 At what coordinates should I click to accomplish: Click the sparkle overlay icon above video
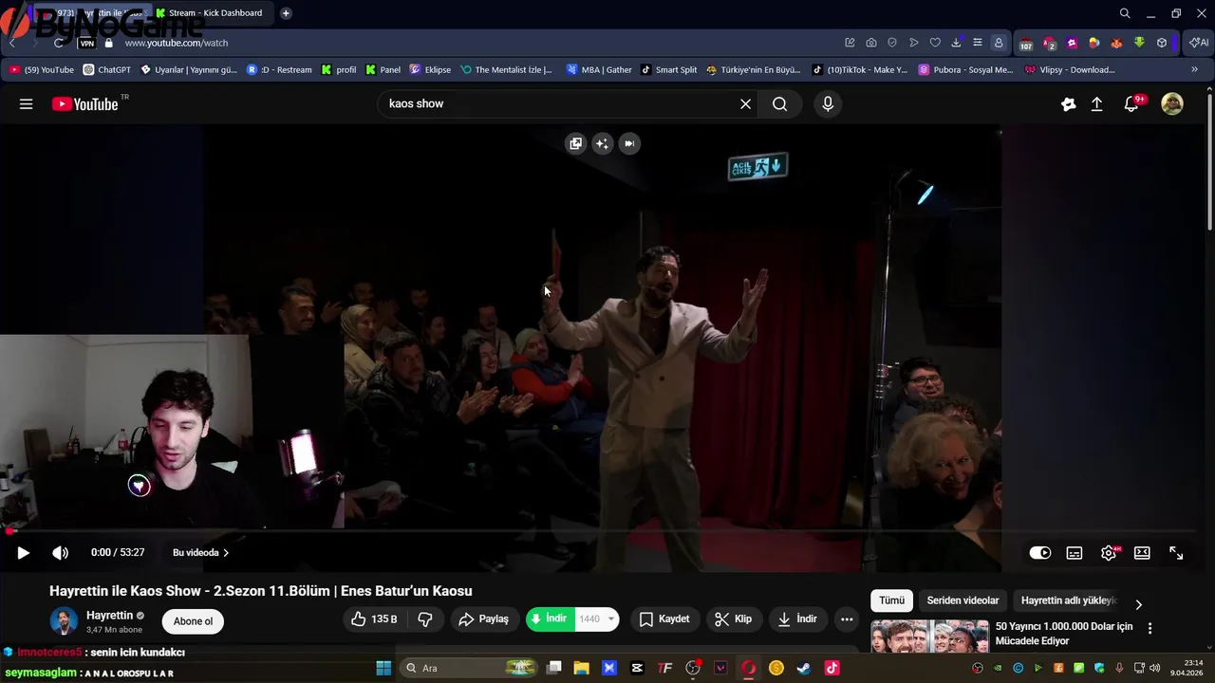(x=602, y=144)
